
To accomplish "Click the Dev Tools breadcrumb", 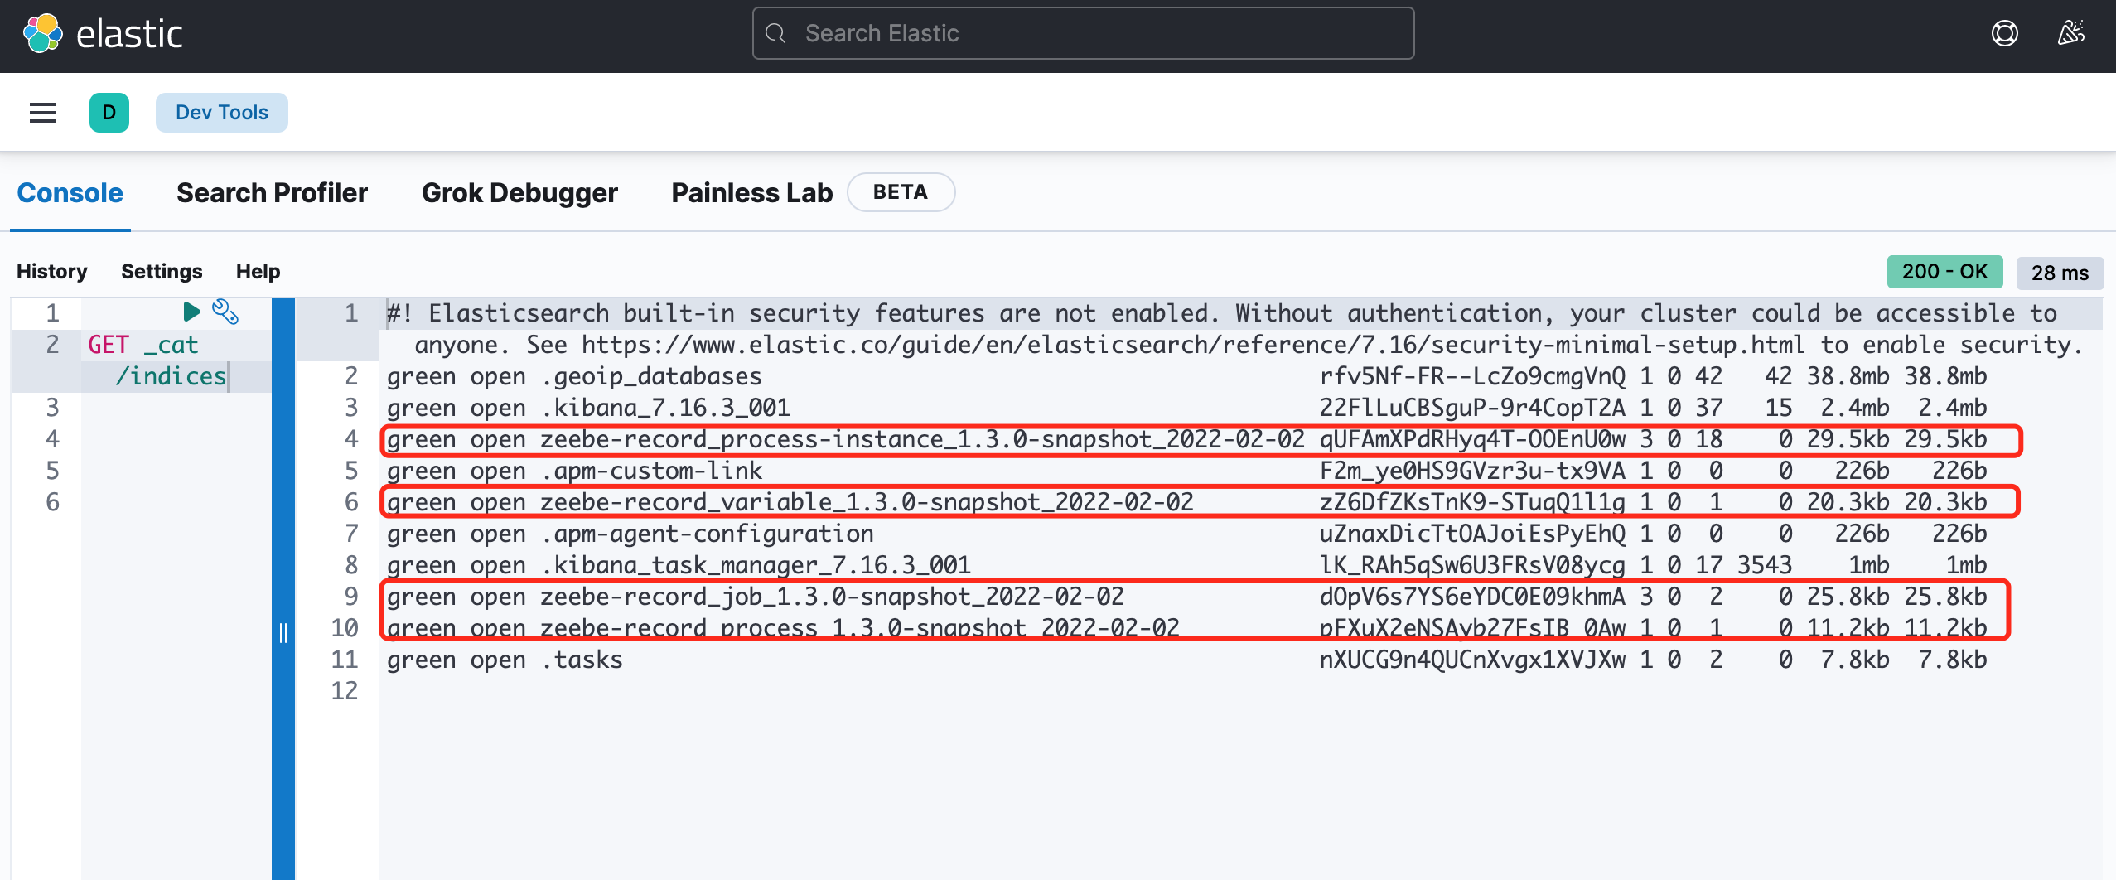I will point(222,113).
